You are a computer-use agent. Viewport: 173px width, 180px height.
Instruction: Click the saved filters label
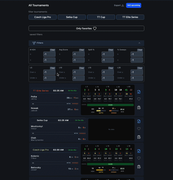tap(36, 35)
